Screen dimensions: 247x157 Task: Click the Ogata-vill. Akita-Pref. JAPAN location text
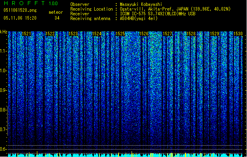[x=175, y=9]
